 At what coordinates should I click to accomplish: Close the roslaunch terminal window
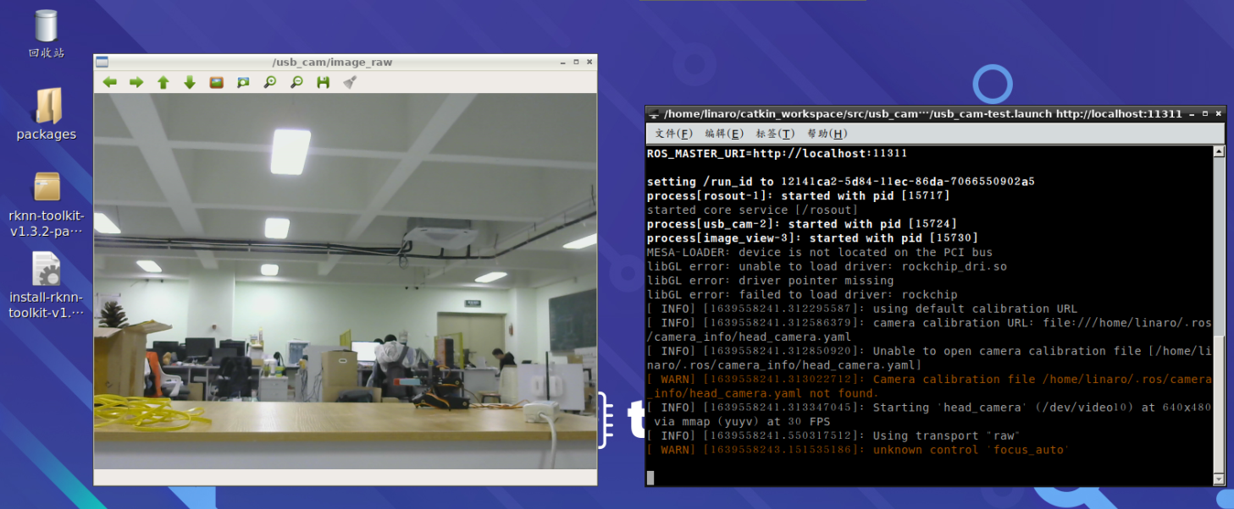(x=1219, y=113)
